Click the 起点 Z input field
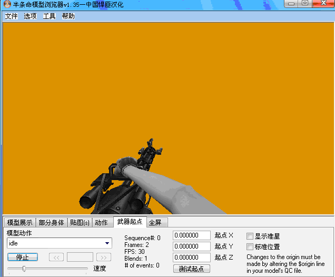Screen dimensions: 335x277 click(x=191, y=258)
